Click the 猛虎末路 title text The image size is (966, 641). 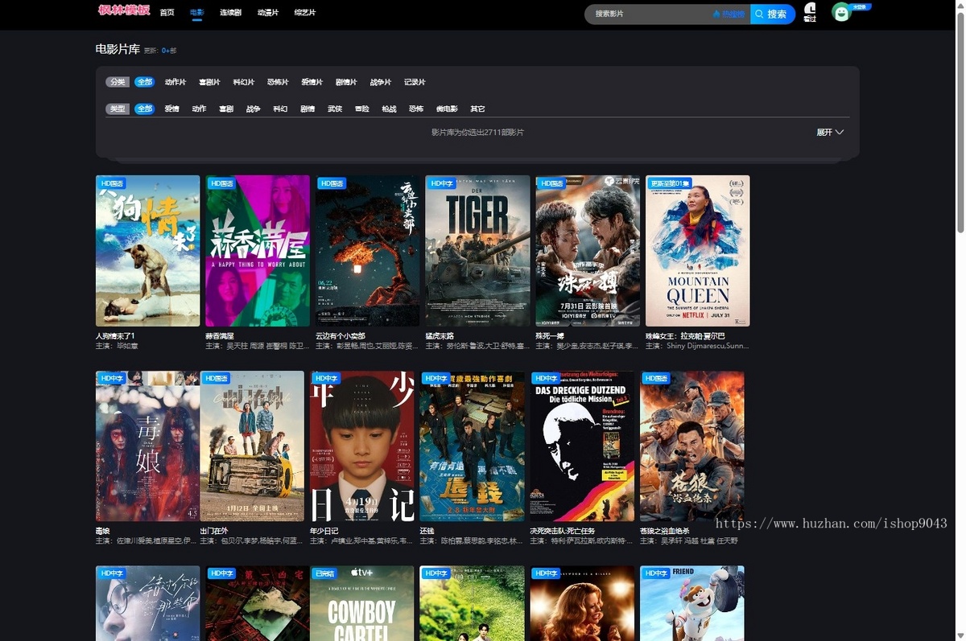click(x=440, y=335)
